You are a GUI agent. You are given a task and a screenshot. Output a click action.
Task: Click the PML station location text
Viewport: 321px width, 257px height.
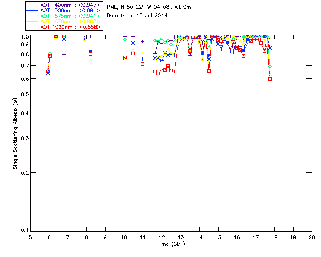point(149,7)
